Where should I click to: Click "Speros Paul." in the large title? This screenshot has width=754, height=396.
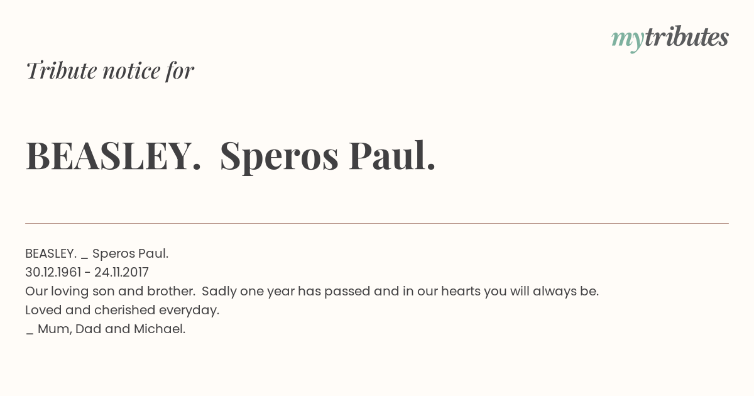[x=327, y=155]
